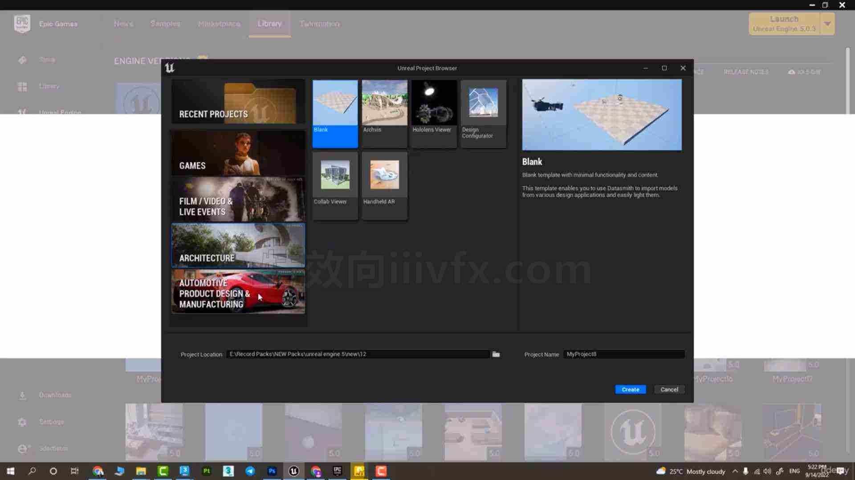Show hidden system tray icons

click(x=735, y=471)
